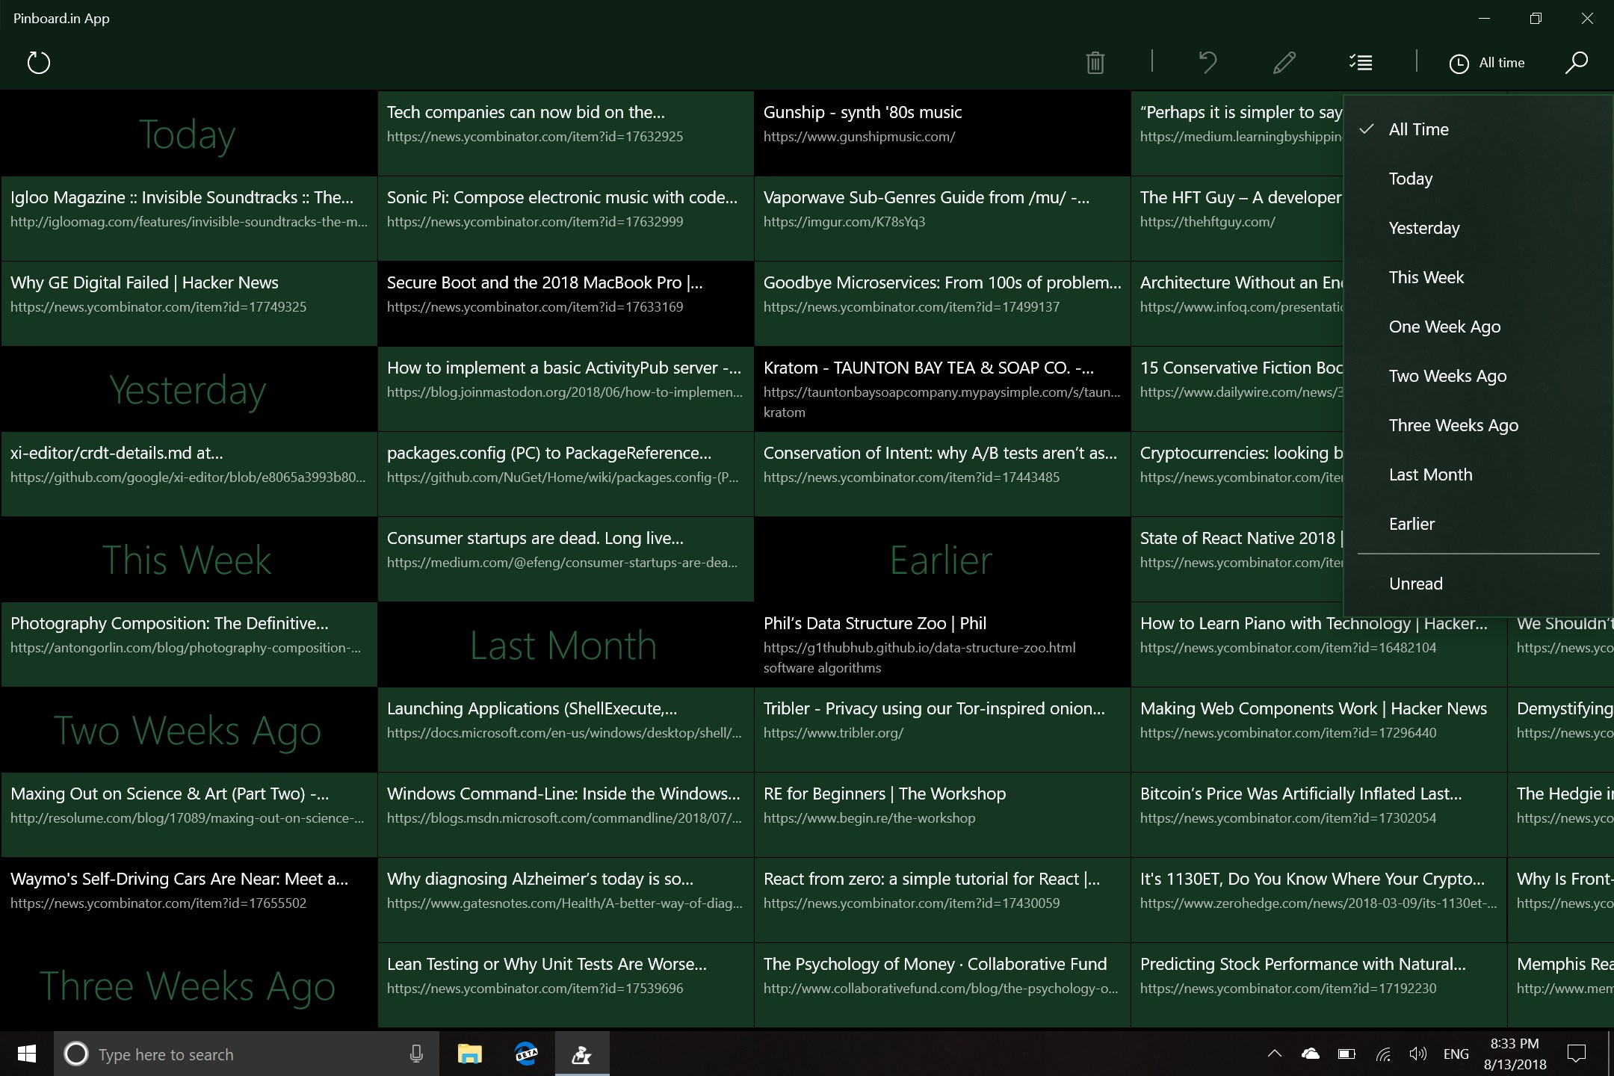Select the checked All Time option
Viewport: 1614px width, 1076px height.
point(1418,129)
